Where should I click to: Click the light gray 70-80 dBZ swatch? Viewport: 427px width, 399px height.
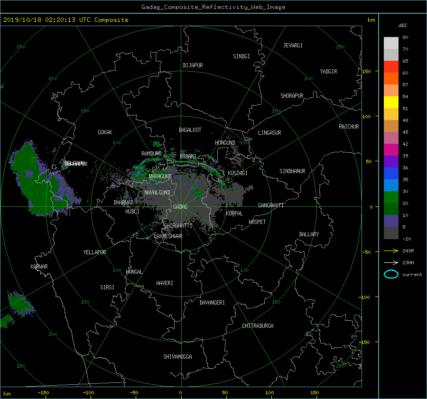point(391,43)
